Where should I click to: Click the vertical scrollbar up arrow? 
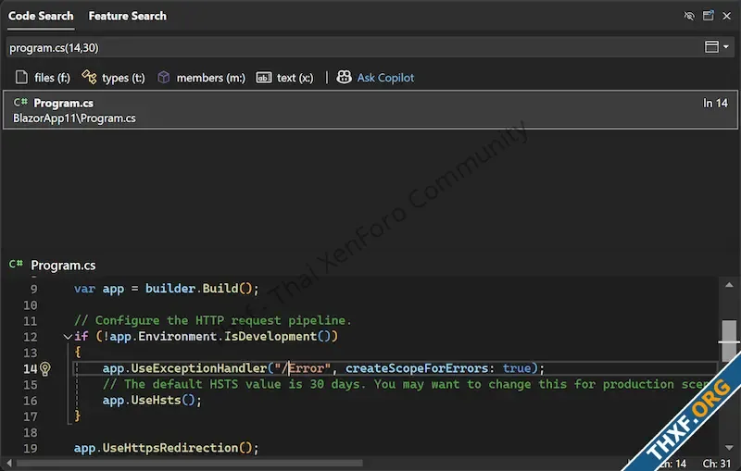(x=729, y=285)
